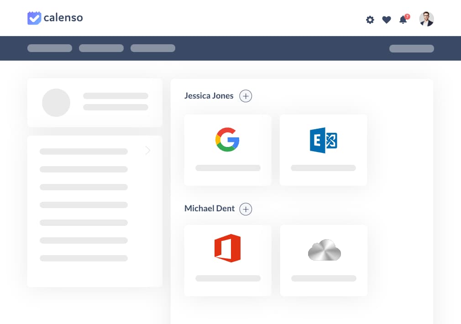Select the first sidebar list entry

tap(84, 152)
